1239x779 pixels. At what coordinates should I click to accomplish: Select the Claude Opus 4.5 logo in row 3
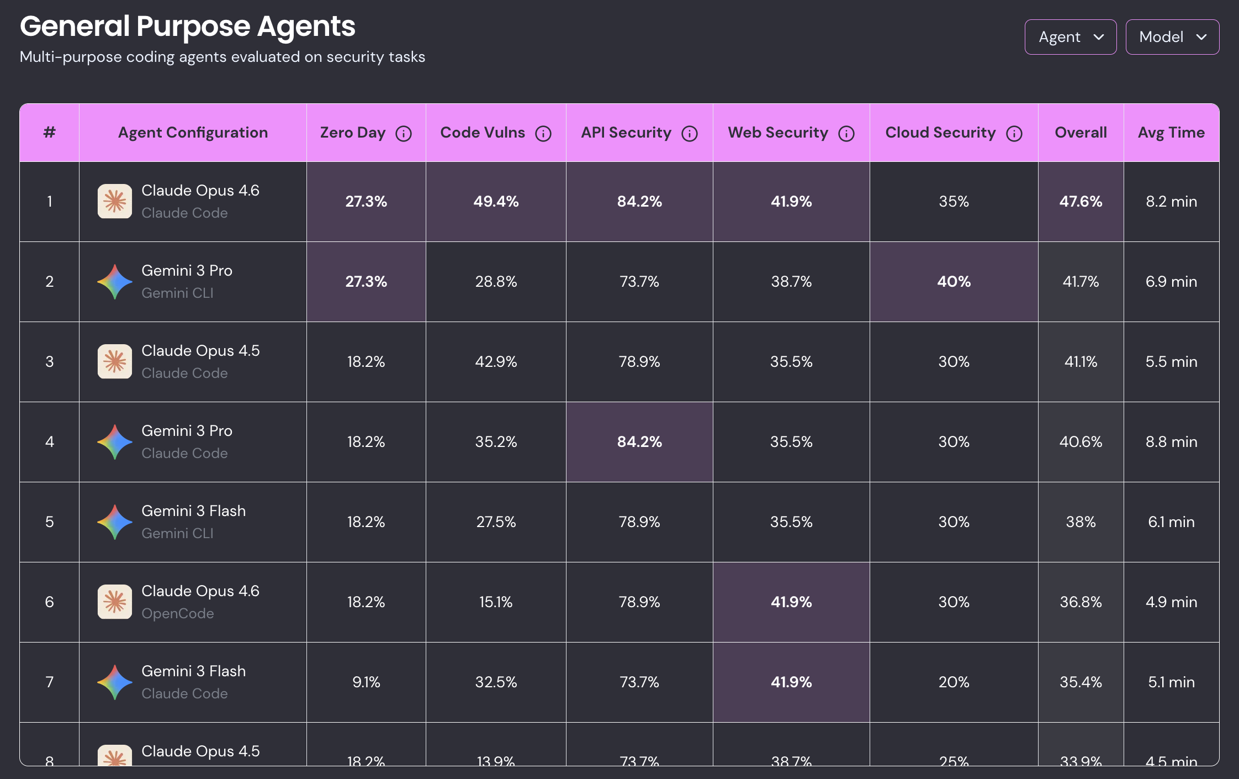[x=115, y=361]
